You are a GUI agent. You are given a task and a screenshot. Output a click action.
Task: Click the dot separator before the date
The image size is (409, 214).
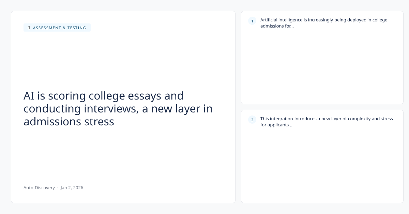tap(58, 188)
